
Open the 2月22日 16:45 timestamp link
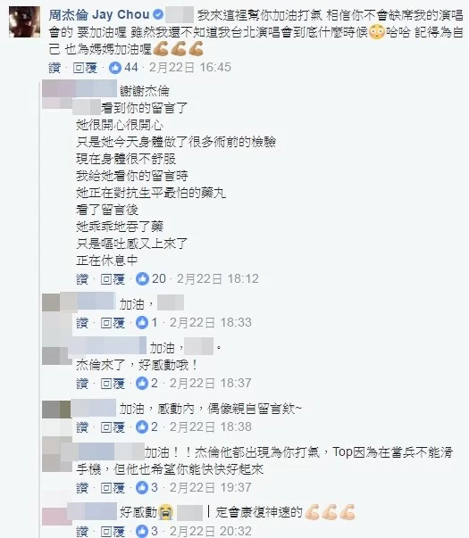pyautogui.click(x=189, y=68)
